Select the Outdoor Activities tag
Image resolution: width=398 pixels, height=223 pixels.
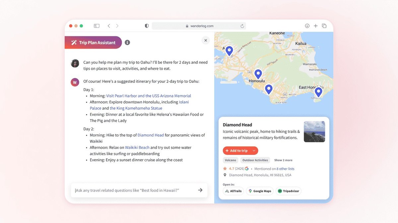pos(255,160)
